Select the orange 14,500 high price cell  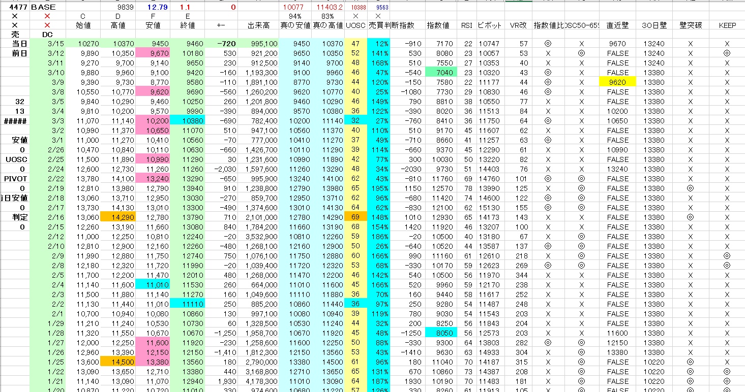(117, 362)
